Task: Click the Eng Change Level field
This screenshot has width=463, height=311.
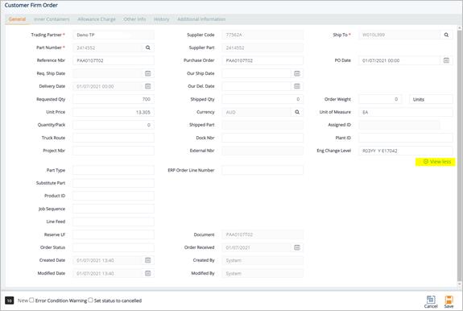Action: tap(406, 151)
